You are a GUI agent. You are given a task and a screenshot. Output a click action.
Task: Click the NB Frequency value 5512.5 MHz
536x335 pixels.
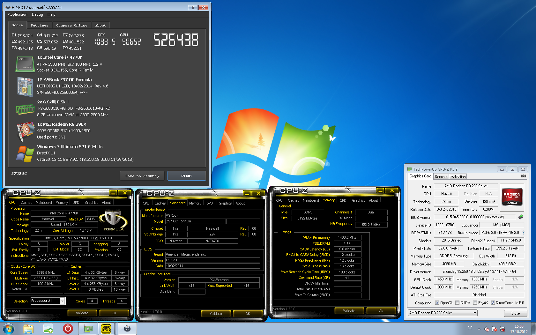click(x=371, y=225)
